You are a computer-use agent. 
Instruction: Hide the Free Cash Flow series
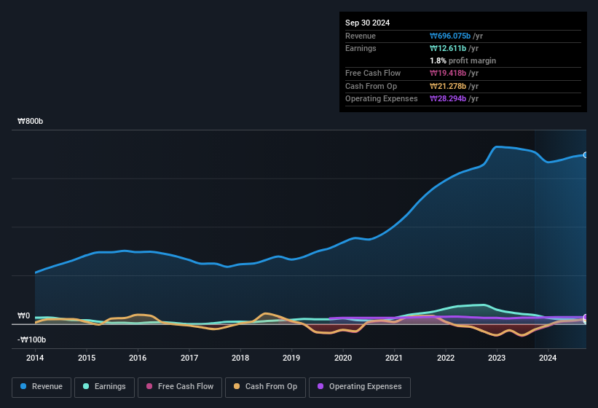click(x=180, y=387)
